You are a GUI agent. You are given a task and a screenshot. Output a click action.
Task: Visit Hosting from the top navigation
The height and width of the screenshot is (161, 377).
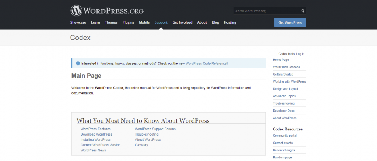click(230, 22)
